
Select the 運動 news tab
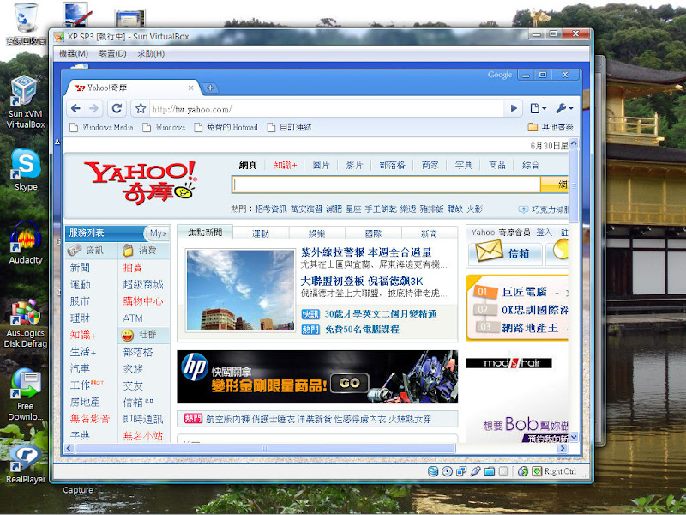click(261, 233)
